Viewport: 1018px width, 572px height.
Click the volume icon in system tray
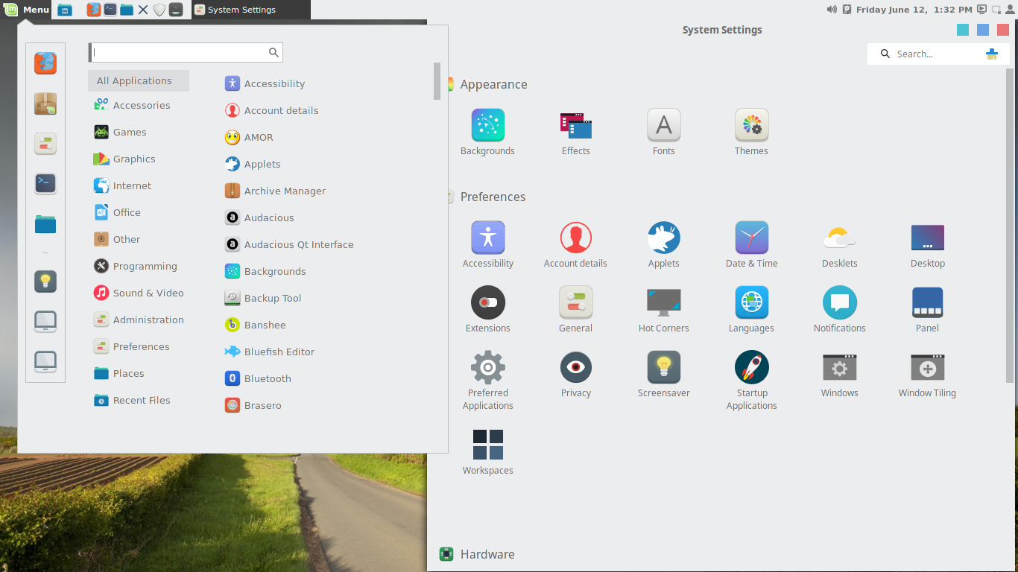click(x=832, y=10)
